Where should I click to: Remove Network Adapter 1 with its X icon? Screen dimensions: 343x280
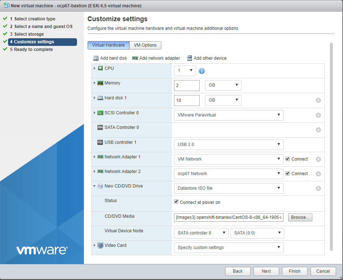[x=318, y=159]
